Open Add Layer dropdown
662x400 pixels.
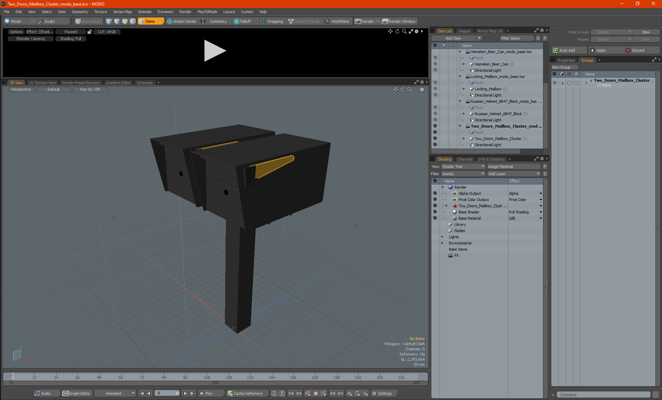514,174
